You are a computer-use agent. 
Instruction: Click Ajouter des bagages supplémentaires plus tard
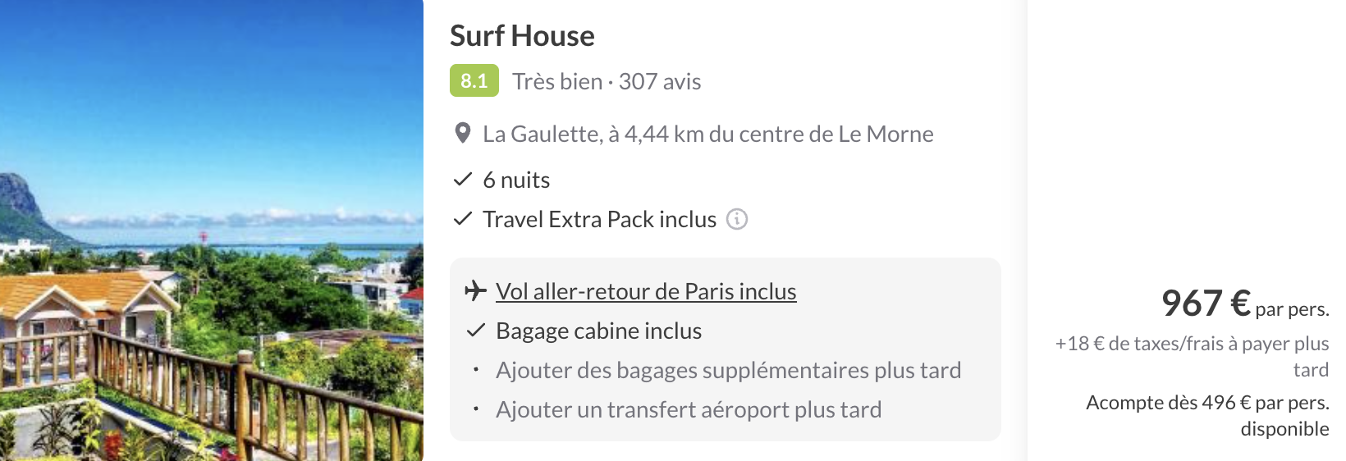[x=728, y=370]
